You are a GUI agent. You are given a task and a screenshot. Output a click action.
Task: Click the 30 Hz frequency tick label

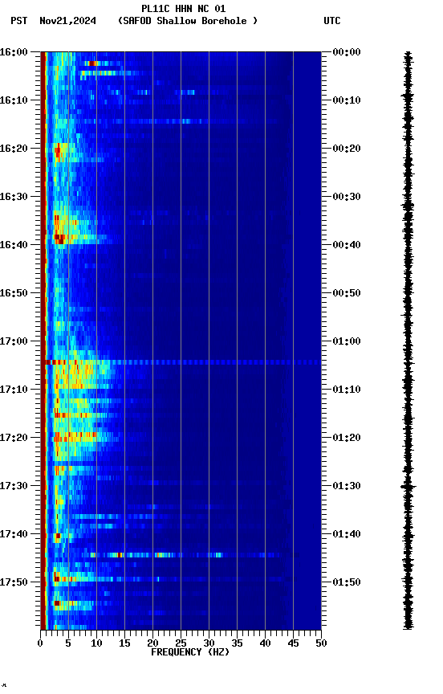(x=209, y=643)
